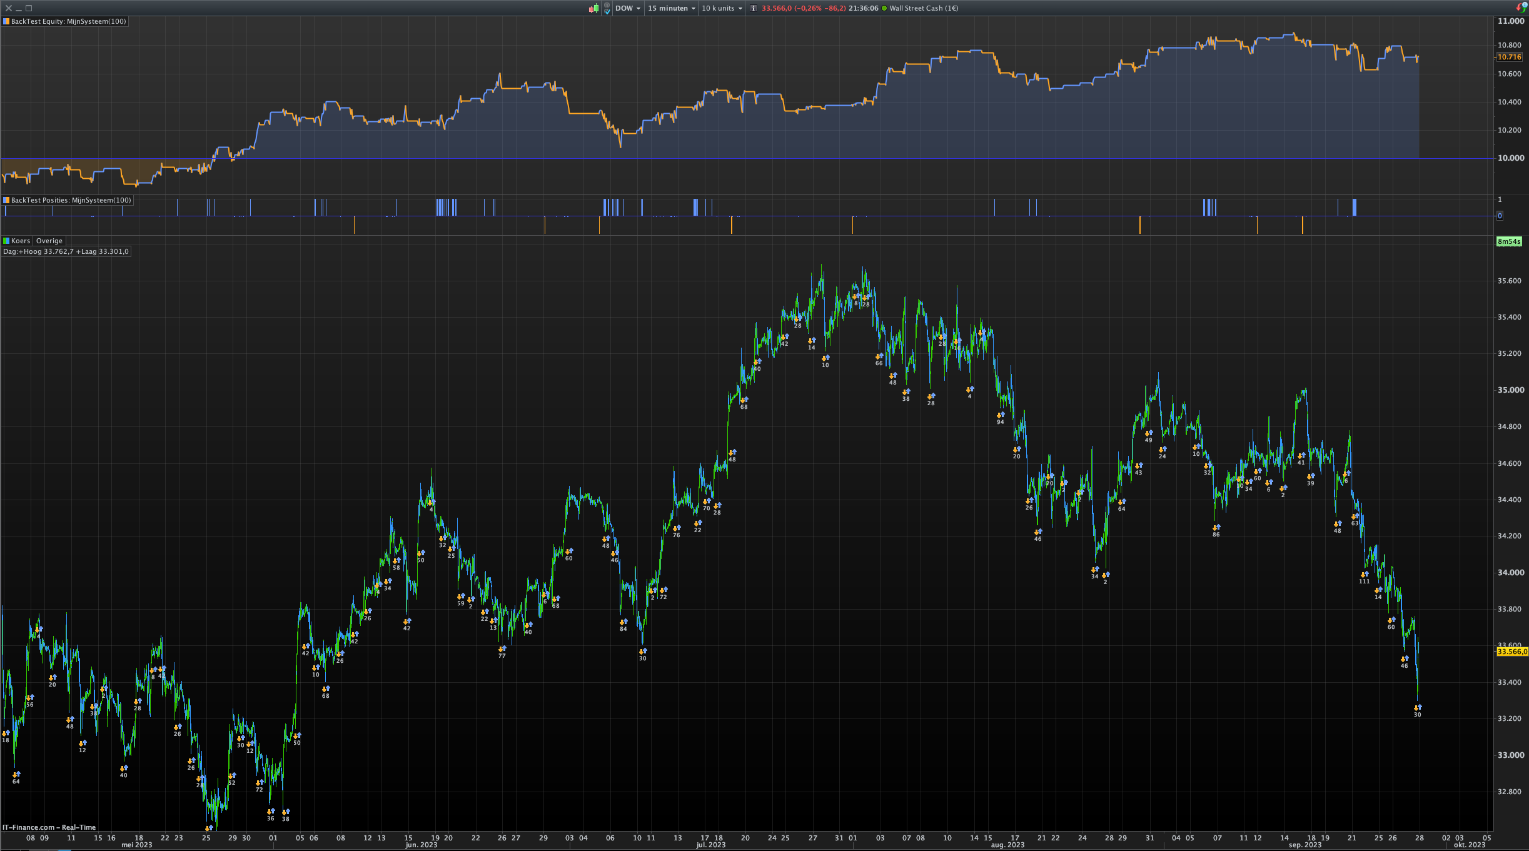1529x851 pixels.
Task: Click the BackTest Posities color icon
Action: click(6, 200)
